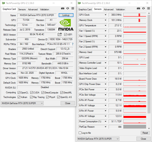Toggle the CUDA checkbox
Viewport: 152px width, 142px height.
pos(31,93)
